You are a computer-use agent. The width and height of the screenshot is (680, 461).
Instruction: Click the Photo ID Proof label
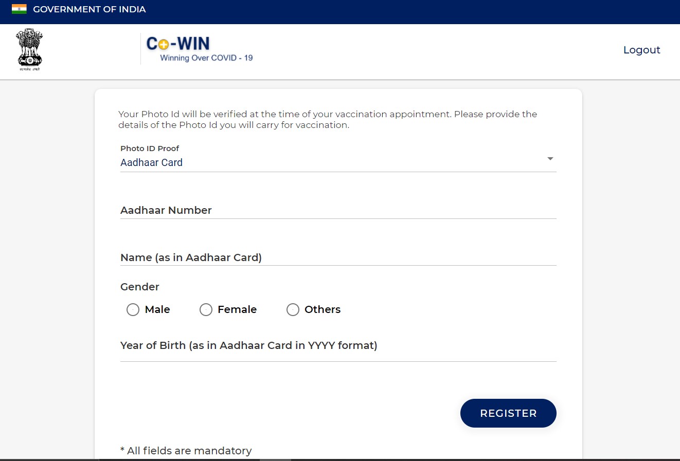pyautogui.click(x=150, y=149)
